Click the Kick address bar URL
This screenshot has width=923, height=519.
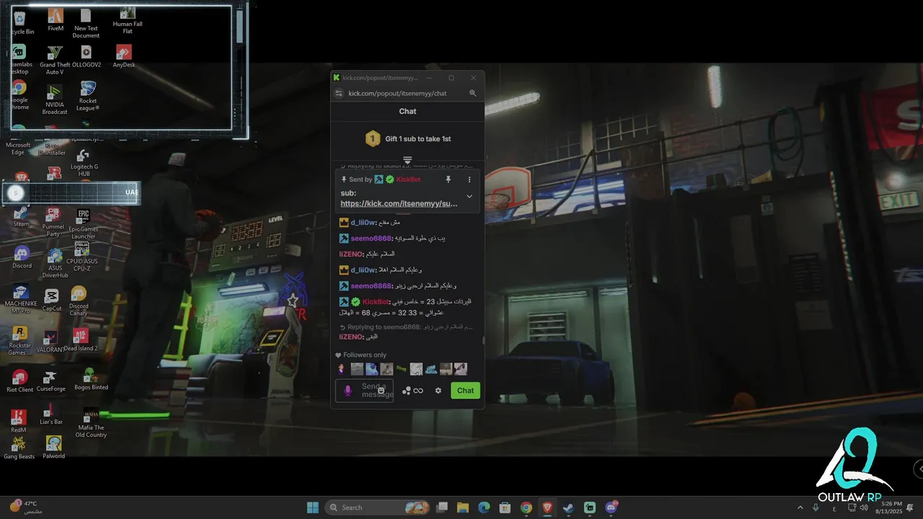(x=397, y=93)
